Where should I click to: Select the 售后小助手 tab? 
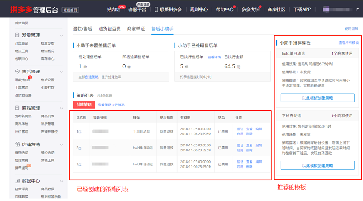click(163, 28)
